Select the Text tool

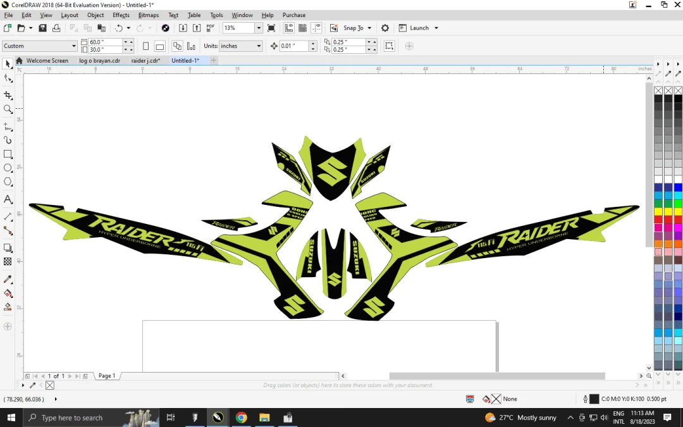[x=8, y=199]
